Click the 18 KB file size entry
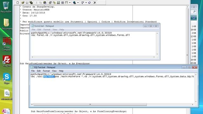This screenshot has height=114, width=203. coord(193,29)
